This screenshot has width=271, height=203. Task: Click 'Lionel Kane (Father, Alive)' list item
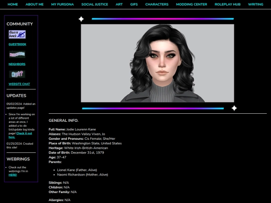(x=77, y=170)
